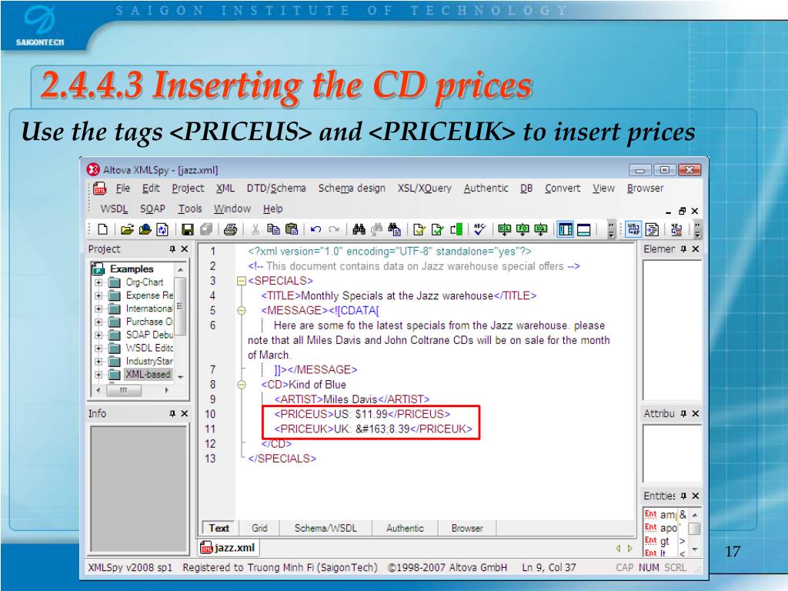788x591 pixels.
Task: Click the Check well-formedness icon
Action: pyautogui.click(x=419, y=229)
